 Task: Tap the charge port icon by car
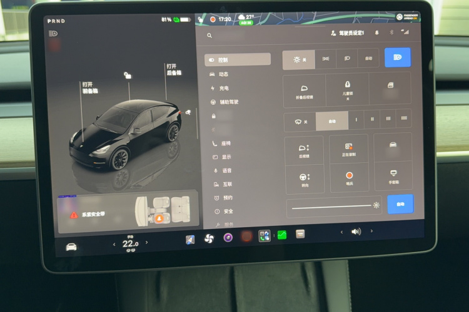[188, 112]
